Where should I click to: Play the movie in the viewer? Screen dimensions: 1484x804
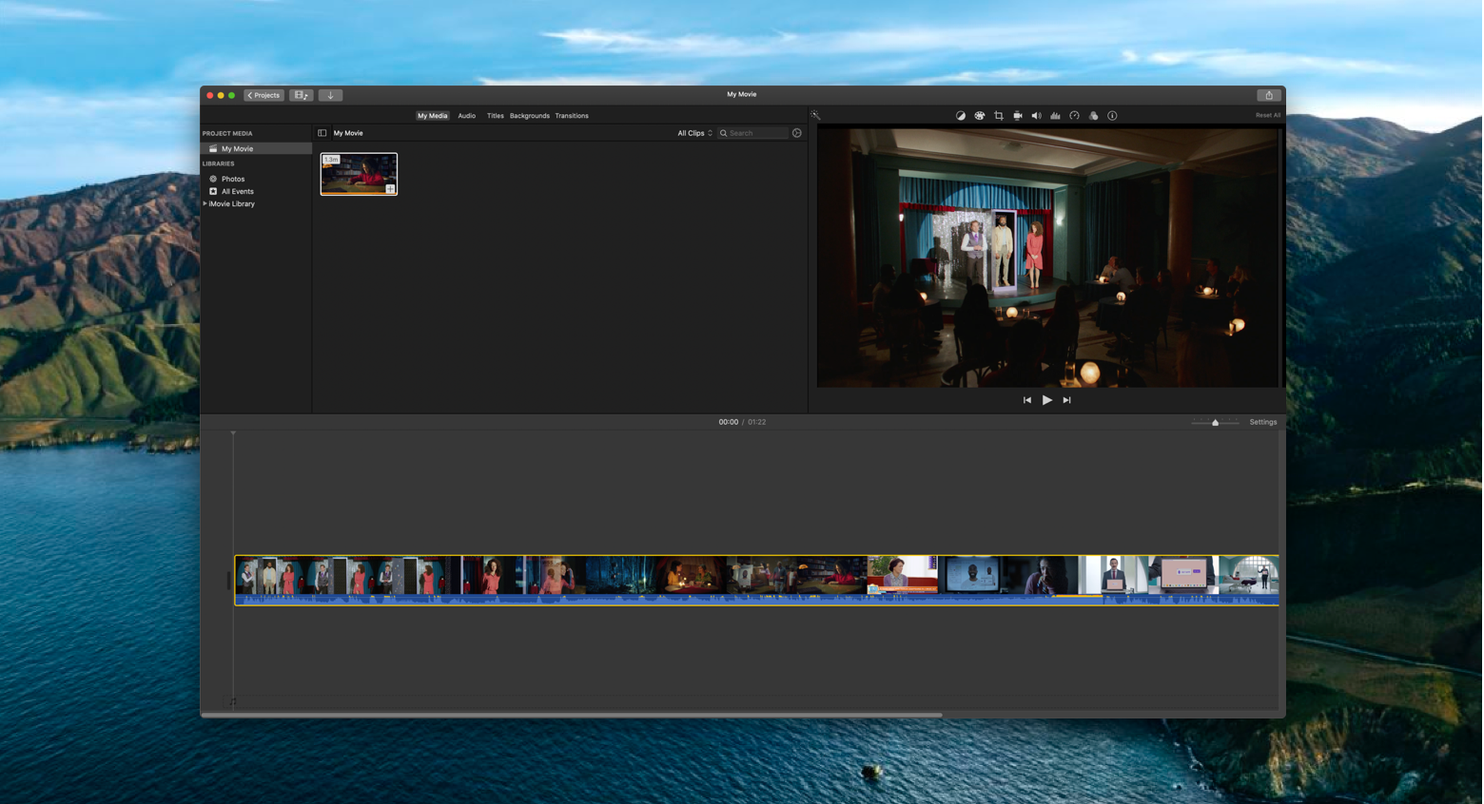coord(1047,400)
